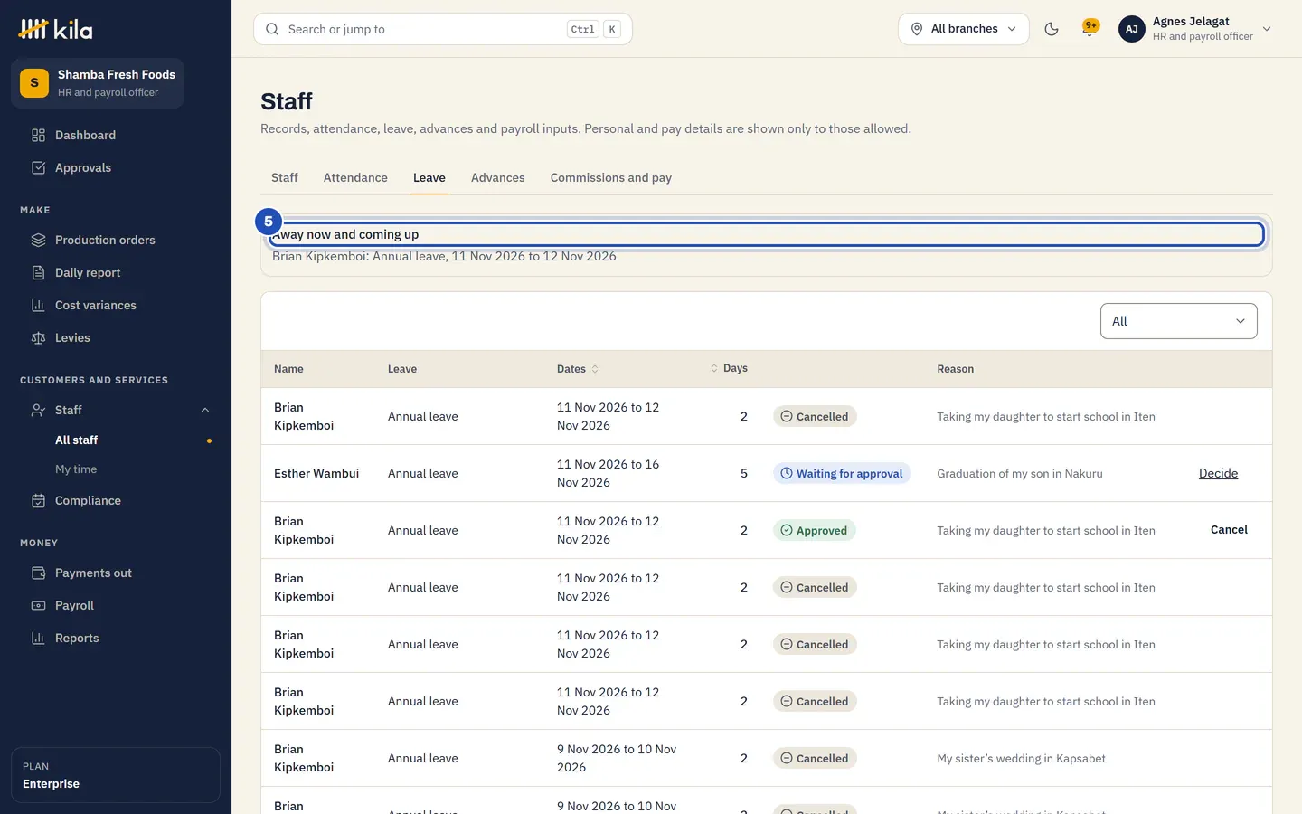Sort the table by Dates column

pyautogui.click(x=578, y=369)
